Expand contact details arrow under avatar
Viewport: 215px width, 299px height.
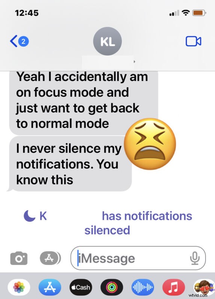134,62
